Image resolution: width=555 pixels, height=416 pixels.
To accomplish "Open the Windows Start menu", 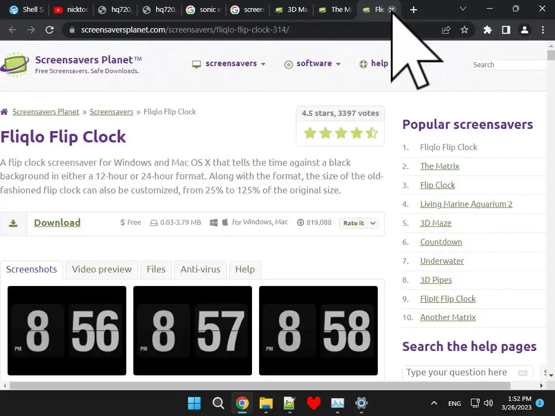I will [x=194, y=403].
